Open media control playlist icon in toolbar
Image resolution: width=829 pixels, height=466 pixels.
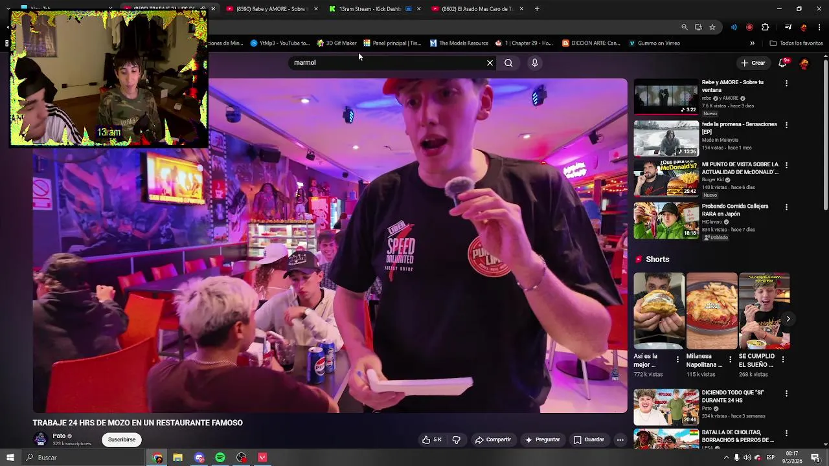[788, 27]
